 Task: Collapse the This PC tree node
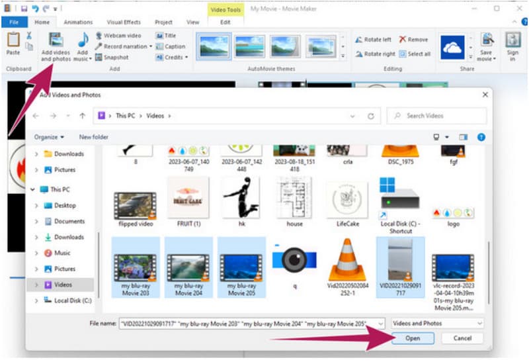[33, 189]
